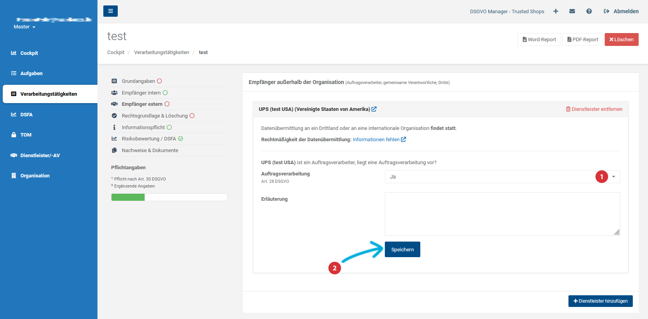Go to Cockpit breadcrumb link
The image size is (648, 319).
click(116, 53)
